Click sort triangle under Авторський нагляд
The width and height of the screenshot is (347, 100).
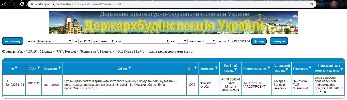286,70
